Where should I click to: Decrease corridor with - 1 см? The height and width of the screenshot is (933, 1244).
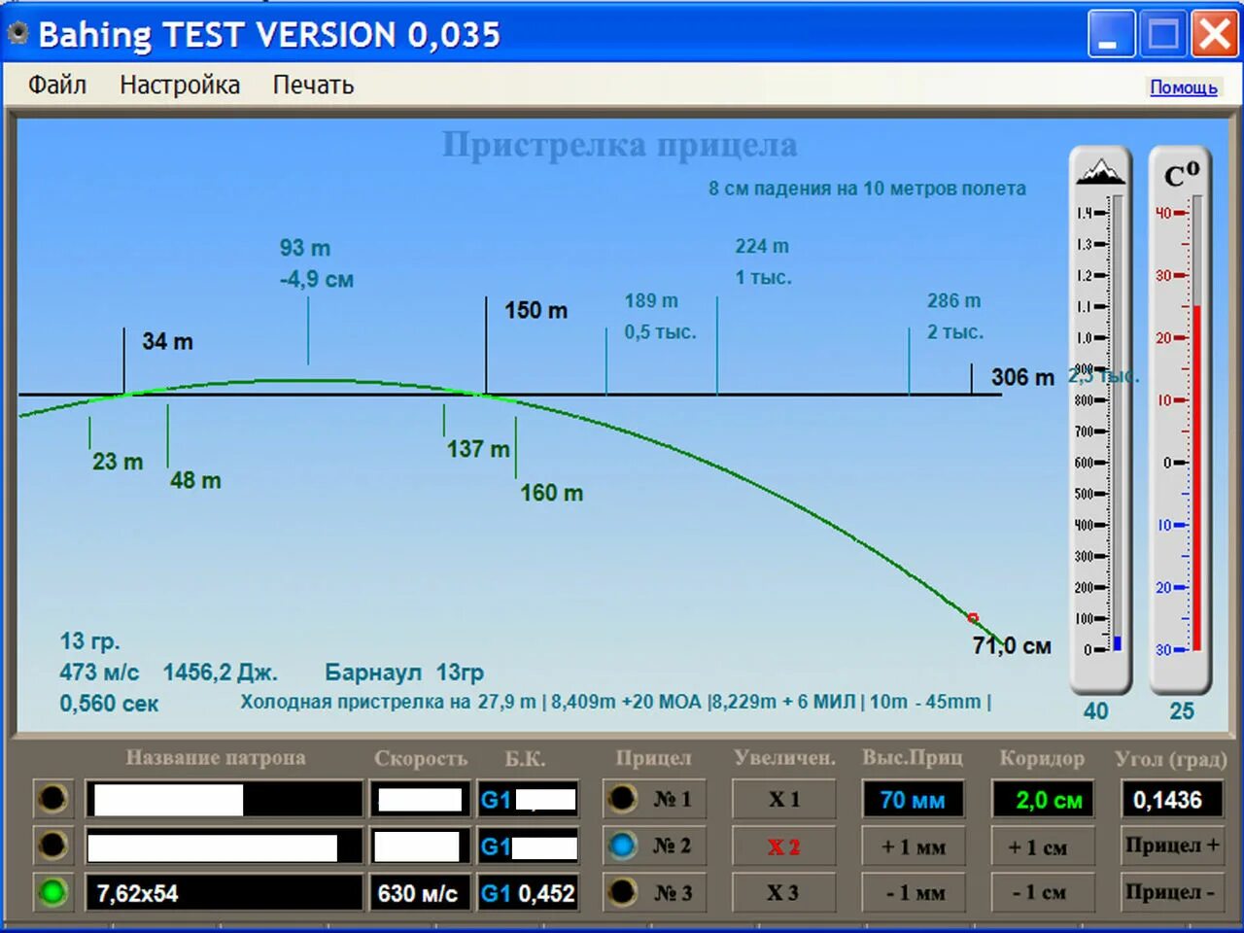pos(1043,892)
